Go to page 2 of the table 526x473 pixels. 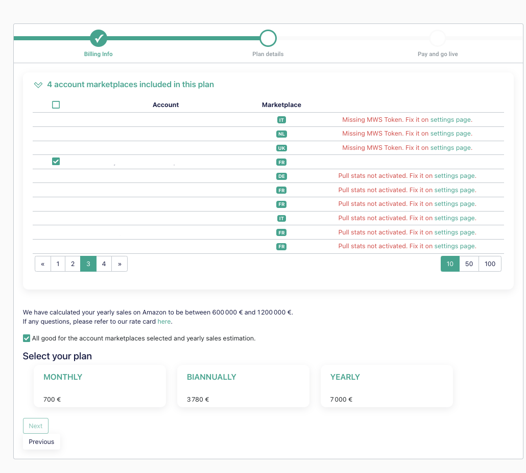coord(73,264)
